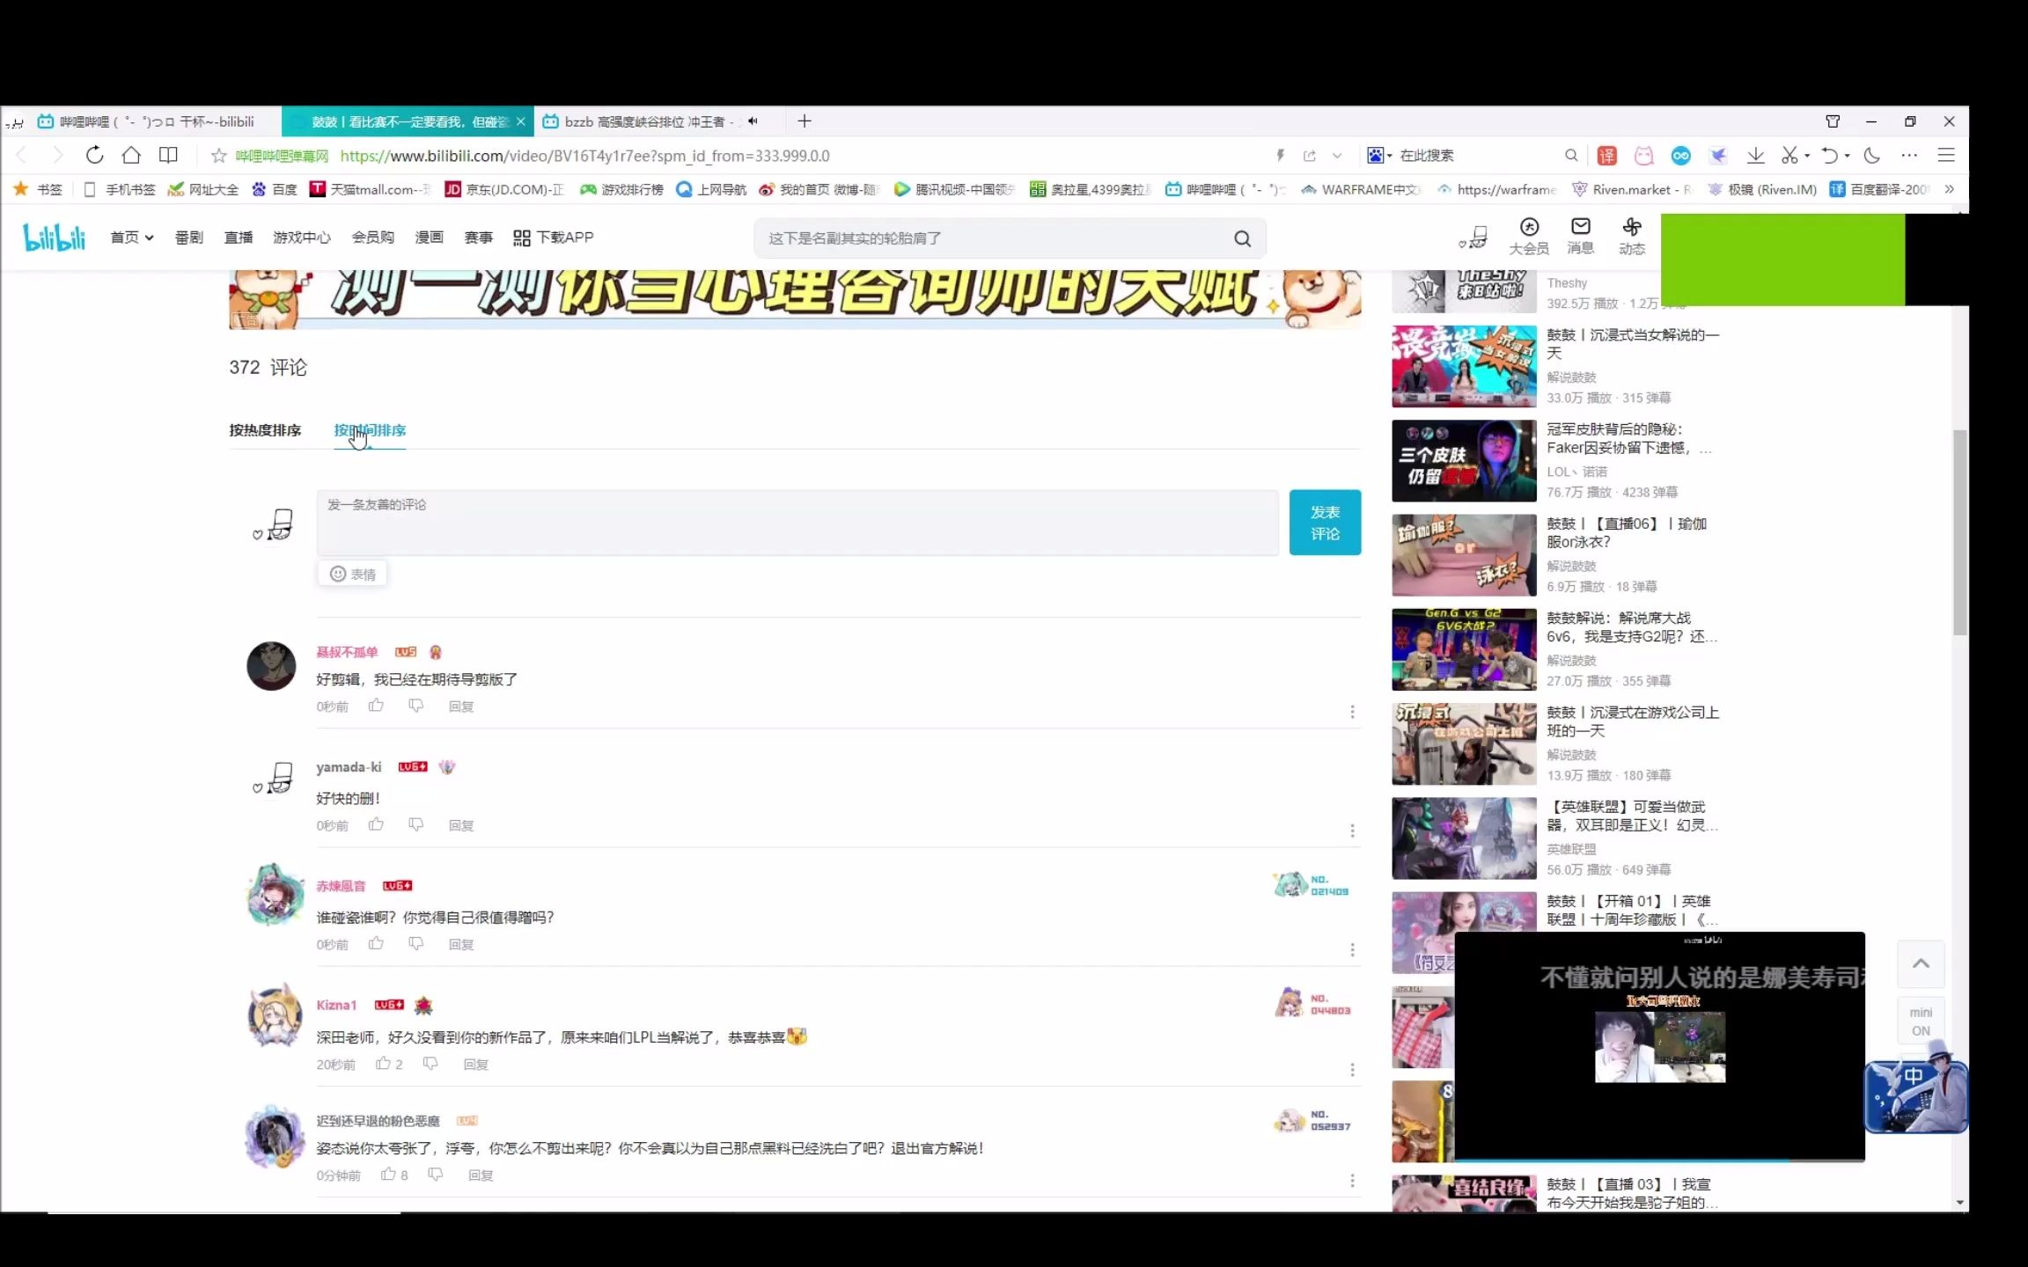
Task: Like the comment by 赤練凰音
Action: [x=376, y=943]
